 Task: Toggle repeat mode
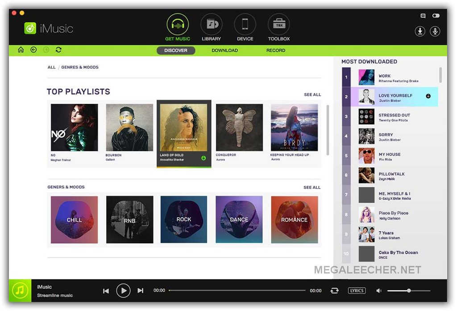pos(335,290)
